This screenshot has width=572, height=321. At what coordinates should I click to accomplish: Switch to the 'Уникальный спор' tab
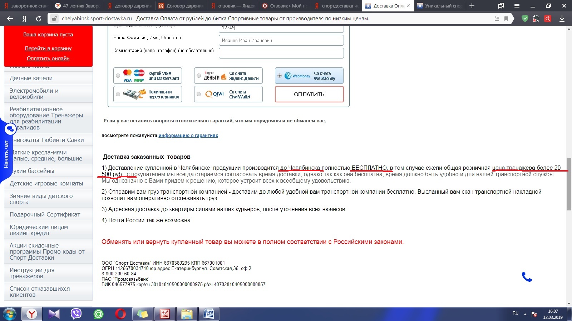440,6
